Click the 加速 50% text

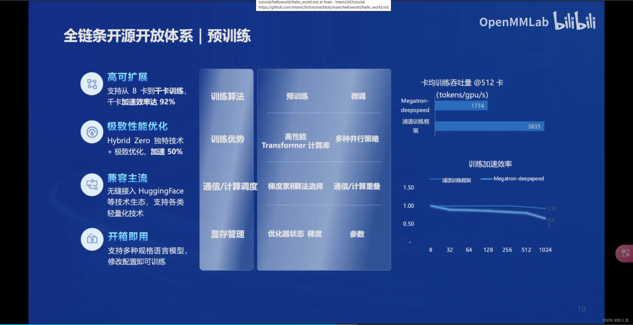pyautogui.click(x=167, y=152)
